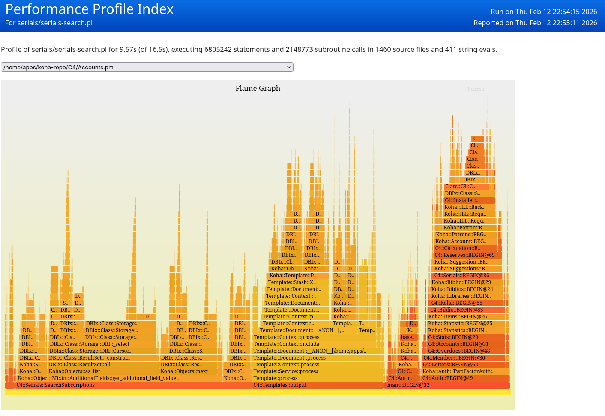Open the C4::Serials::BEGIN@86 frame
The height and width of the screenshot is (416, 605).
tap(467, 276)
